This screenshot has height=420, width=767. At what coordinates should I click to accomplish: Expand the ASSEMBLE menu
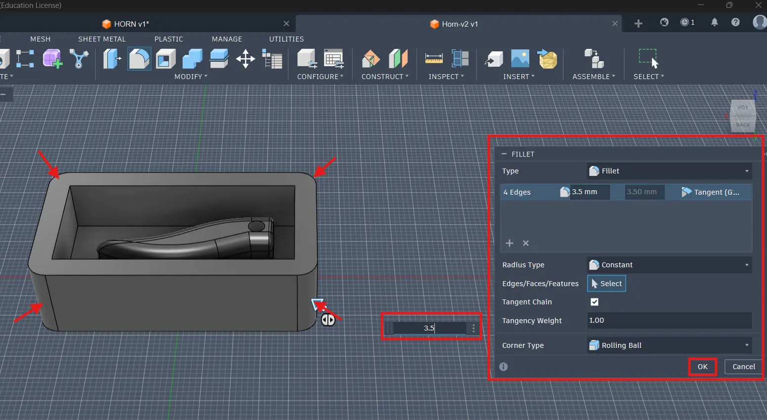(x=594, y=77)
